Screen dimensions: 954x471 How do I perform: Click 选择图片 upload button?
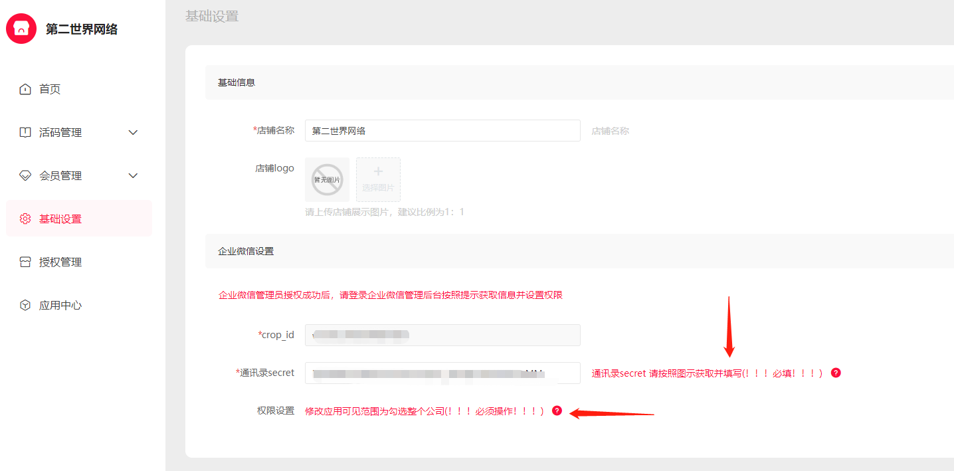click(378, 179)
